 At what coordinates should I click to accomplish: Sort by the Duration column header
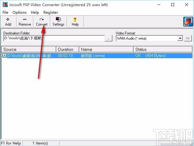pos(68,49)
